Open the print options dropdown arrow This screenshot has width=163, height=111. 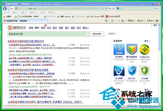tap(125, 21)
